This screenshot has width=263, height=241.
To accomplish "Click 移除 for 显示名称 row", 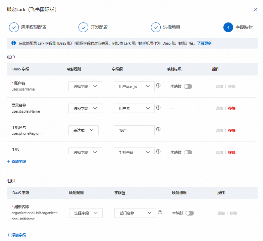I will [x=231, y=109].
